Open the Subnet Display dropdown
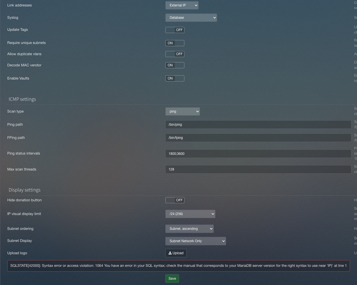This screenshot has width=357, height=285. coord(196,241)
